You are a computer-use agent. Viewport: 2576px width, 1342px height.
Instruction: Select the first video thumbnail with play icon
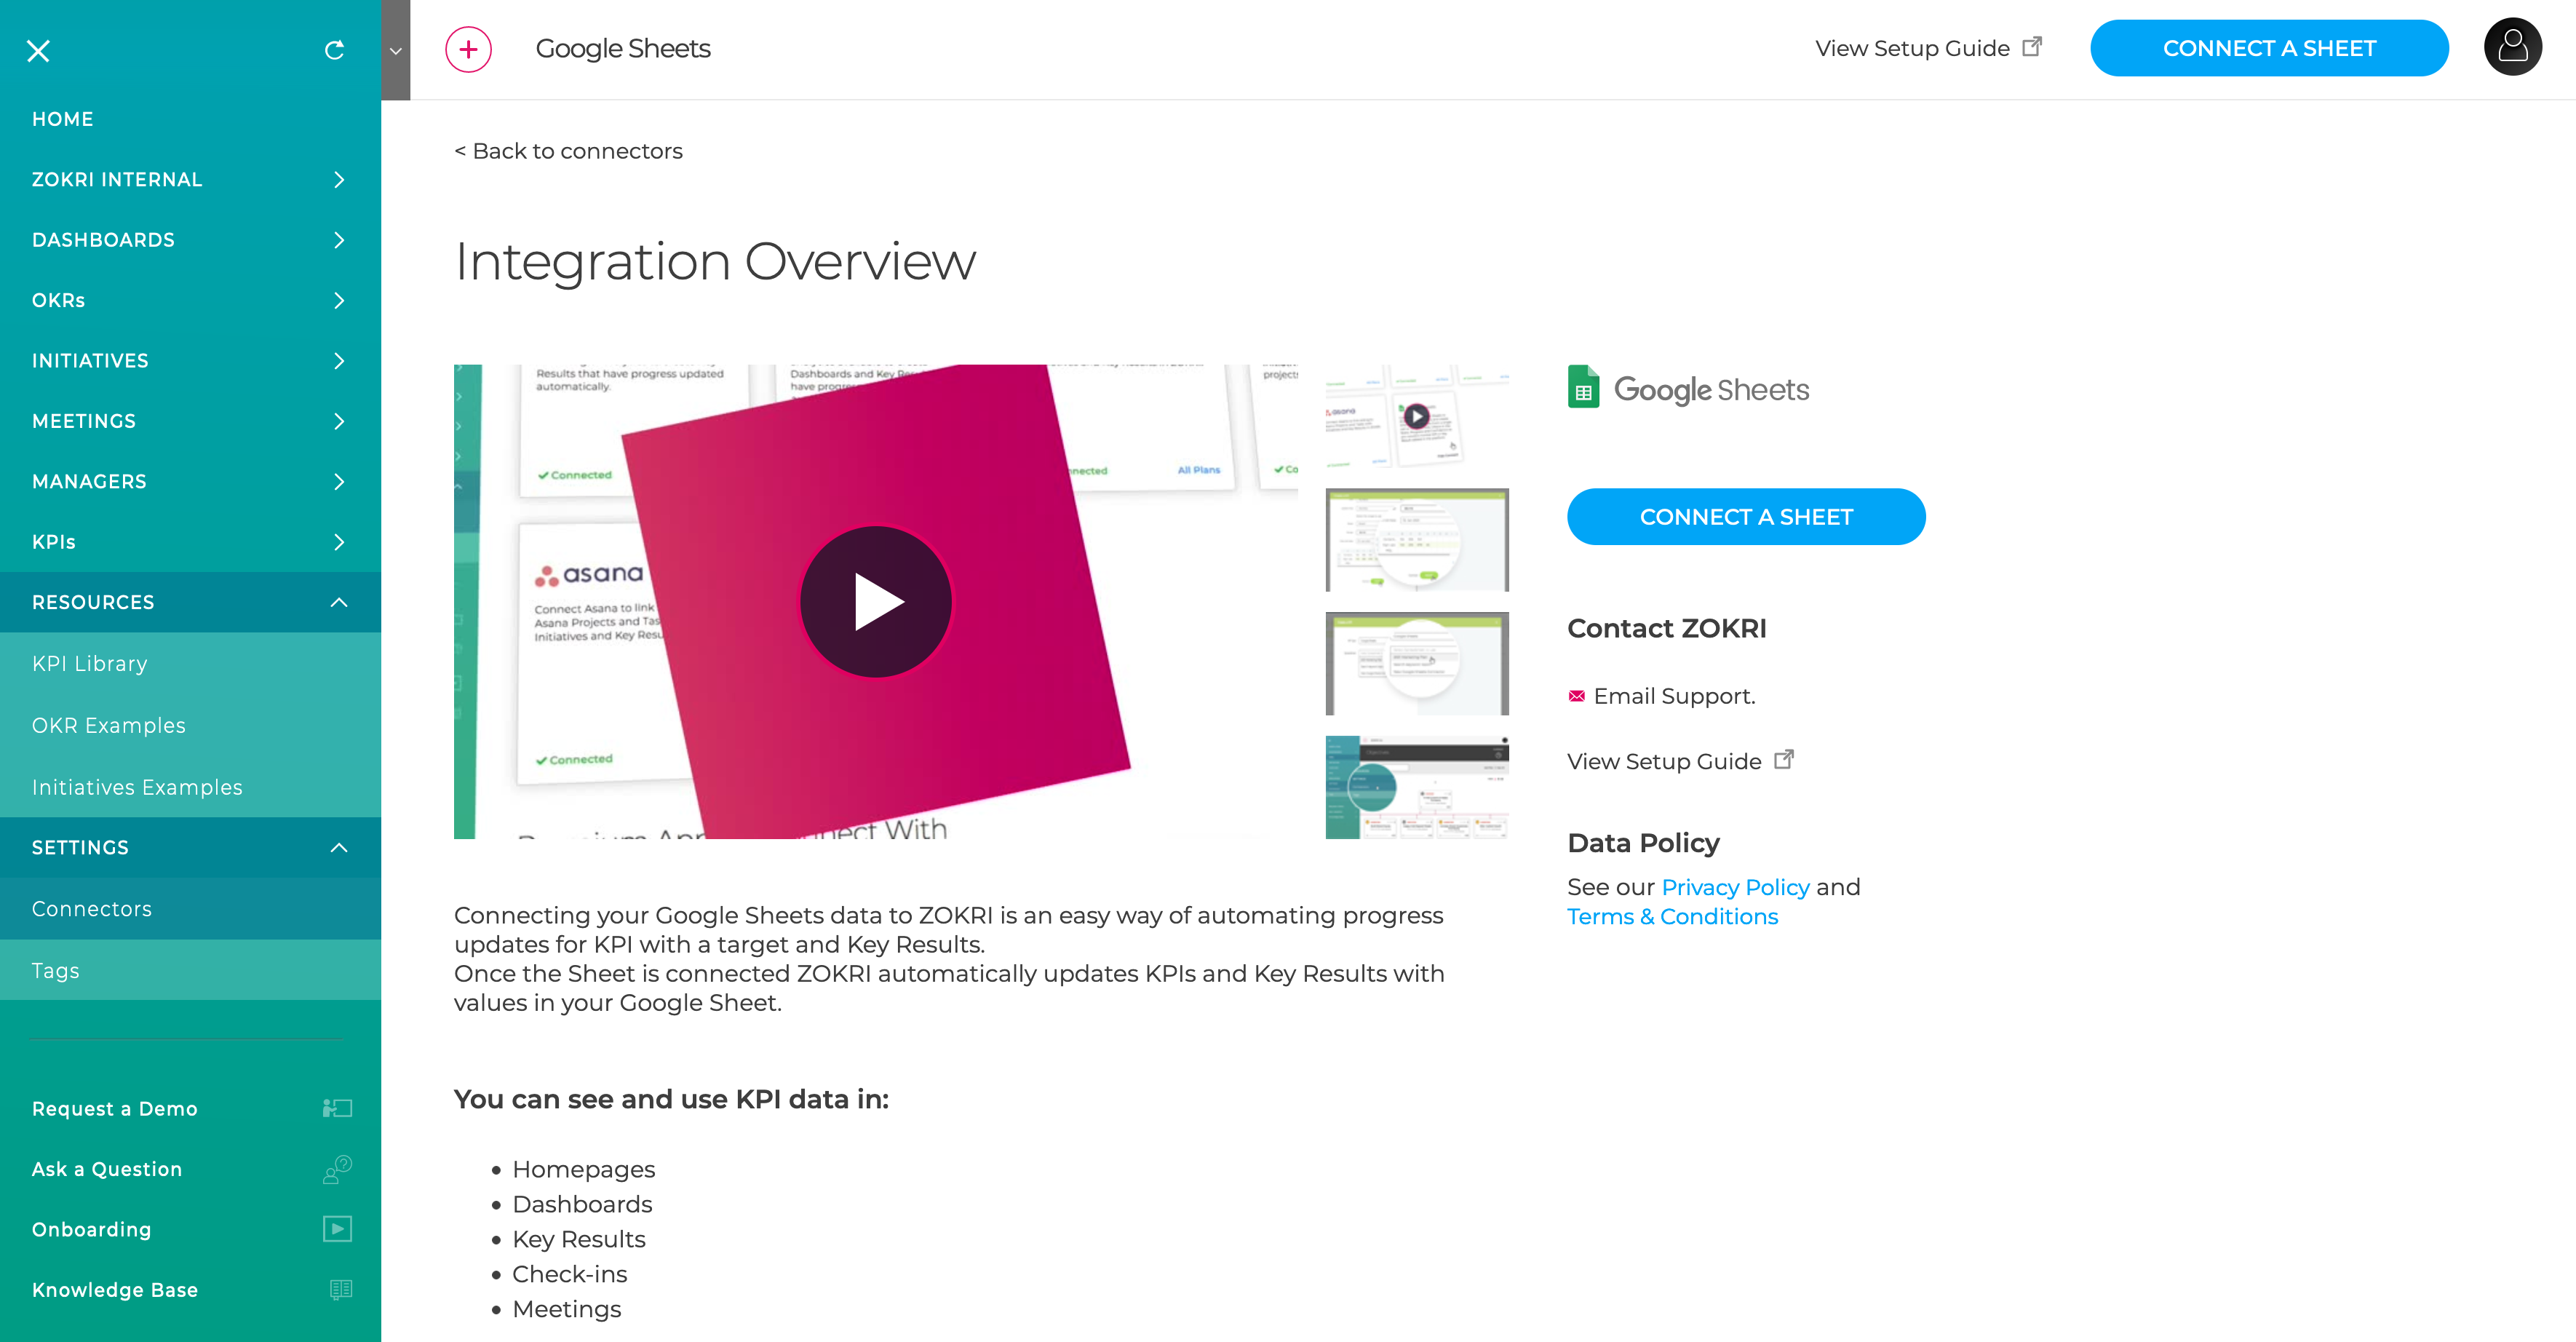[x=1417, y=416]
